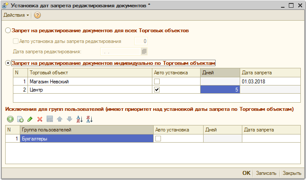Open help with the question mark icon
The image size is (306, 180).
(x=37, y=15)
